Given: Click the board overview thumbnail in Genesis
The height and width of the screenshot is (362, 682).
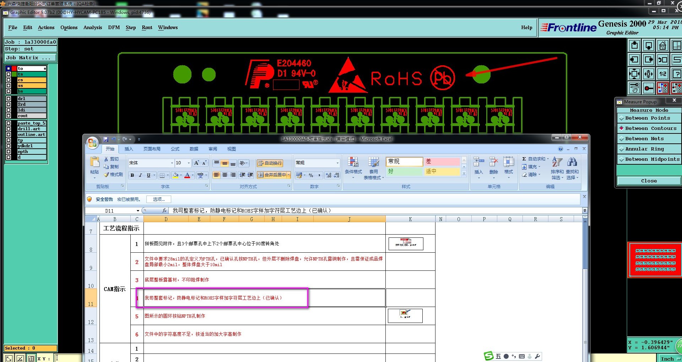Looking at the screenshot, I should 655,260.
